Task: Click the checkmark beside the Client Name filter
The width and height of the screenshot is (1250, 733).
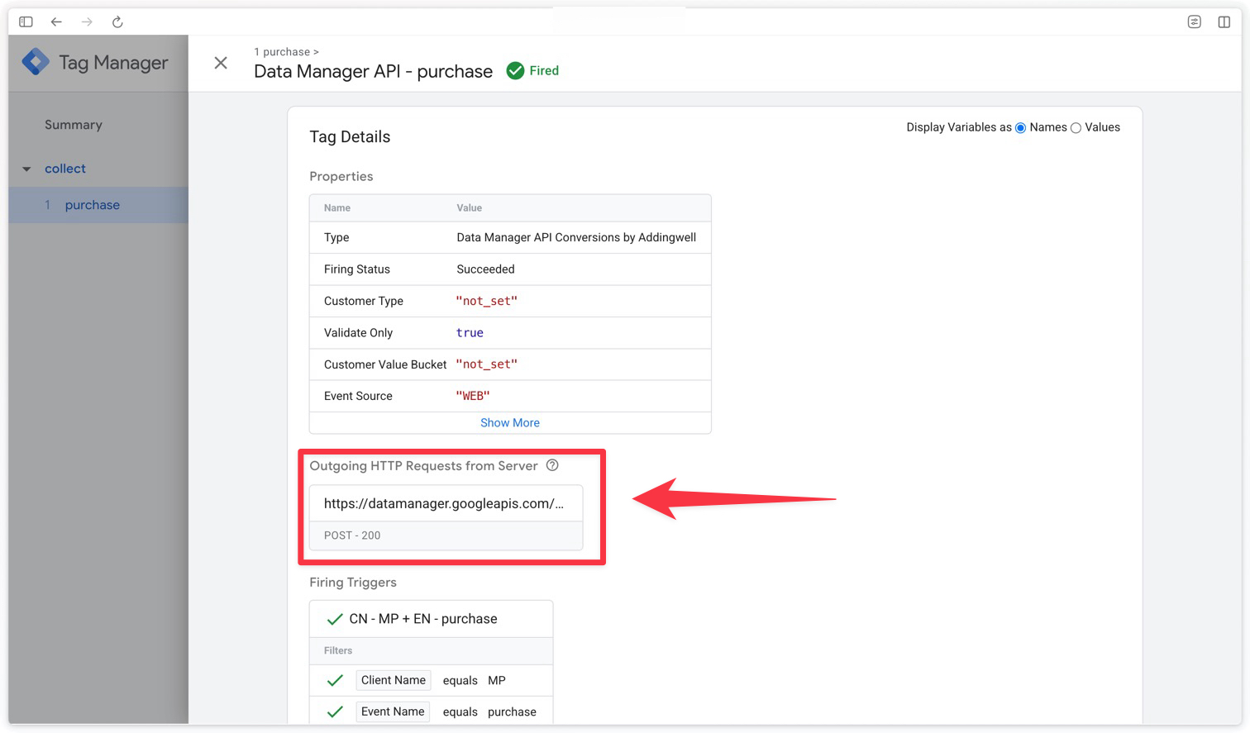Action: pos(335,680)
